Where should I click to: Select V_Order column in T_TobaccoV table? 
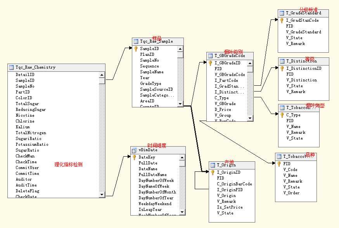coord(296,193)
